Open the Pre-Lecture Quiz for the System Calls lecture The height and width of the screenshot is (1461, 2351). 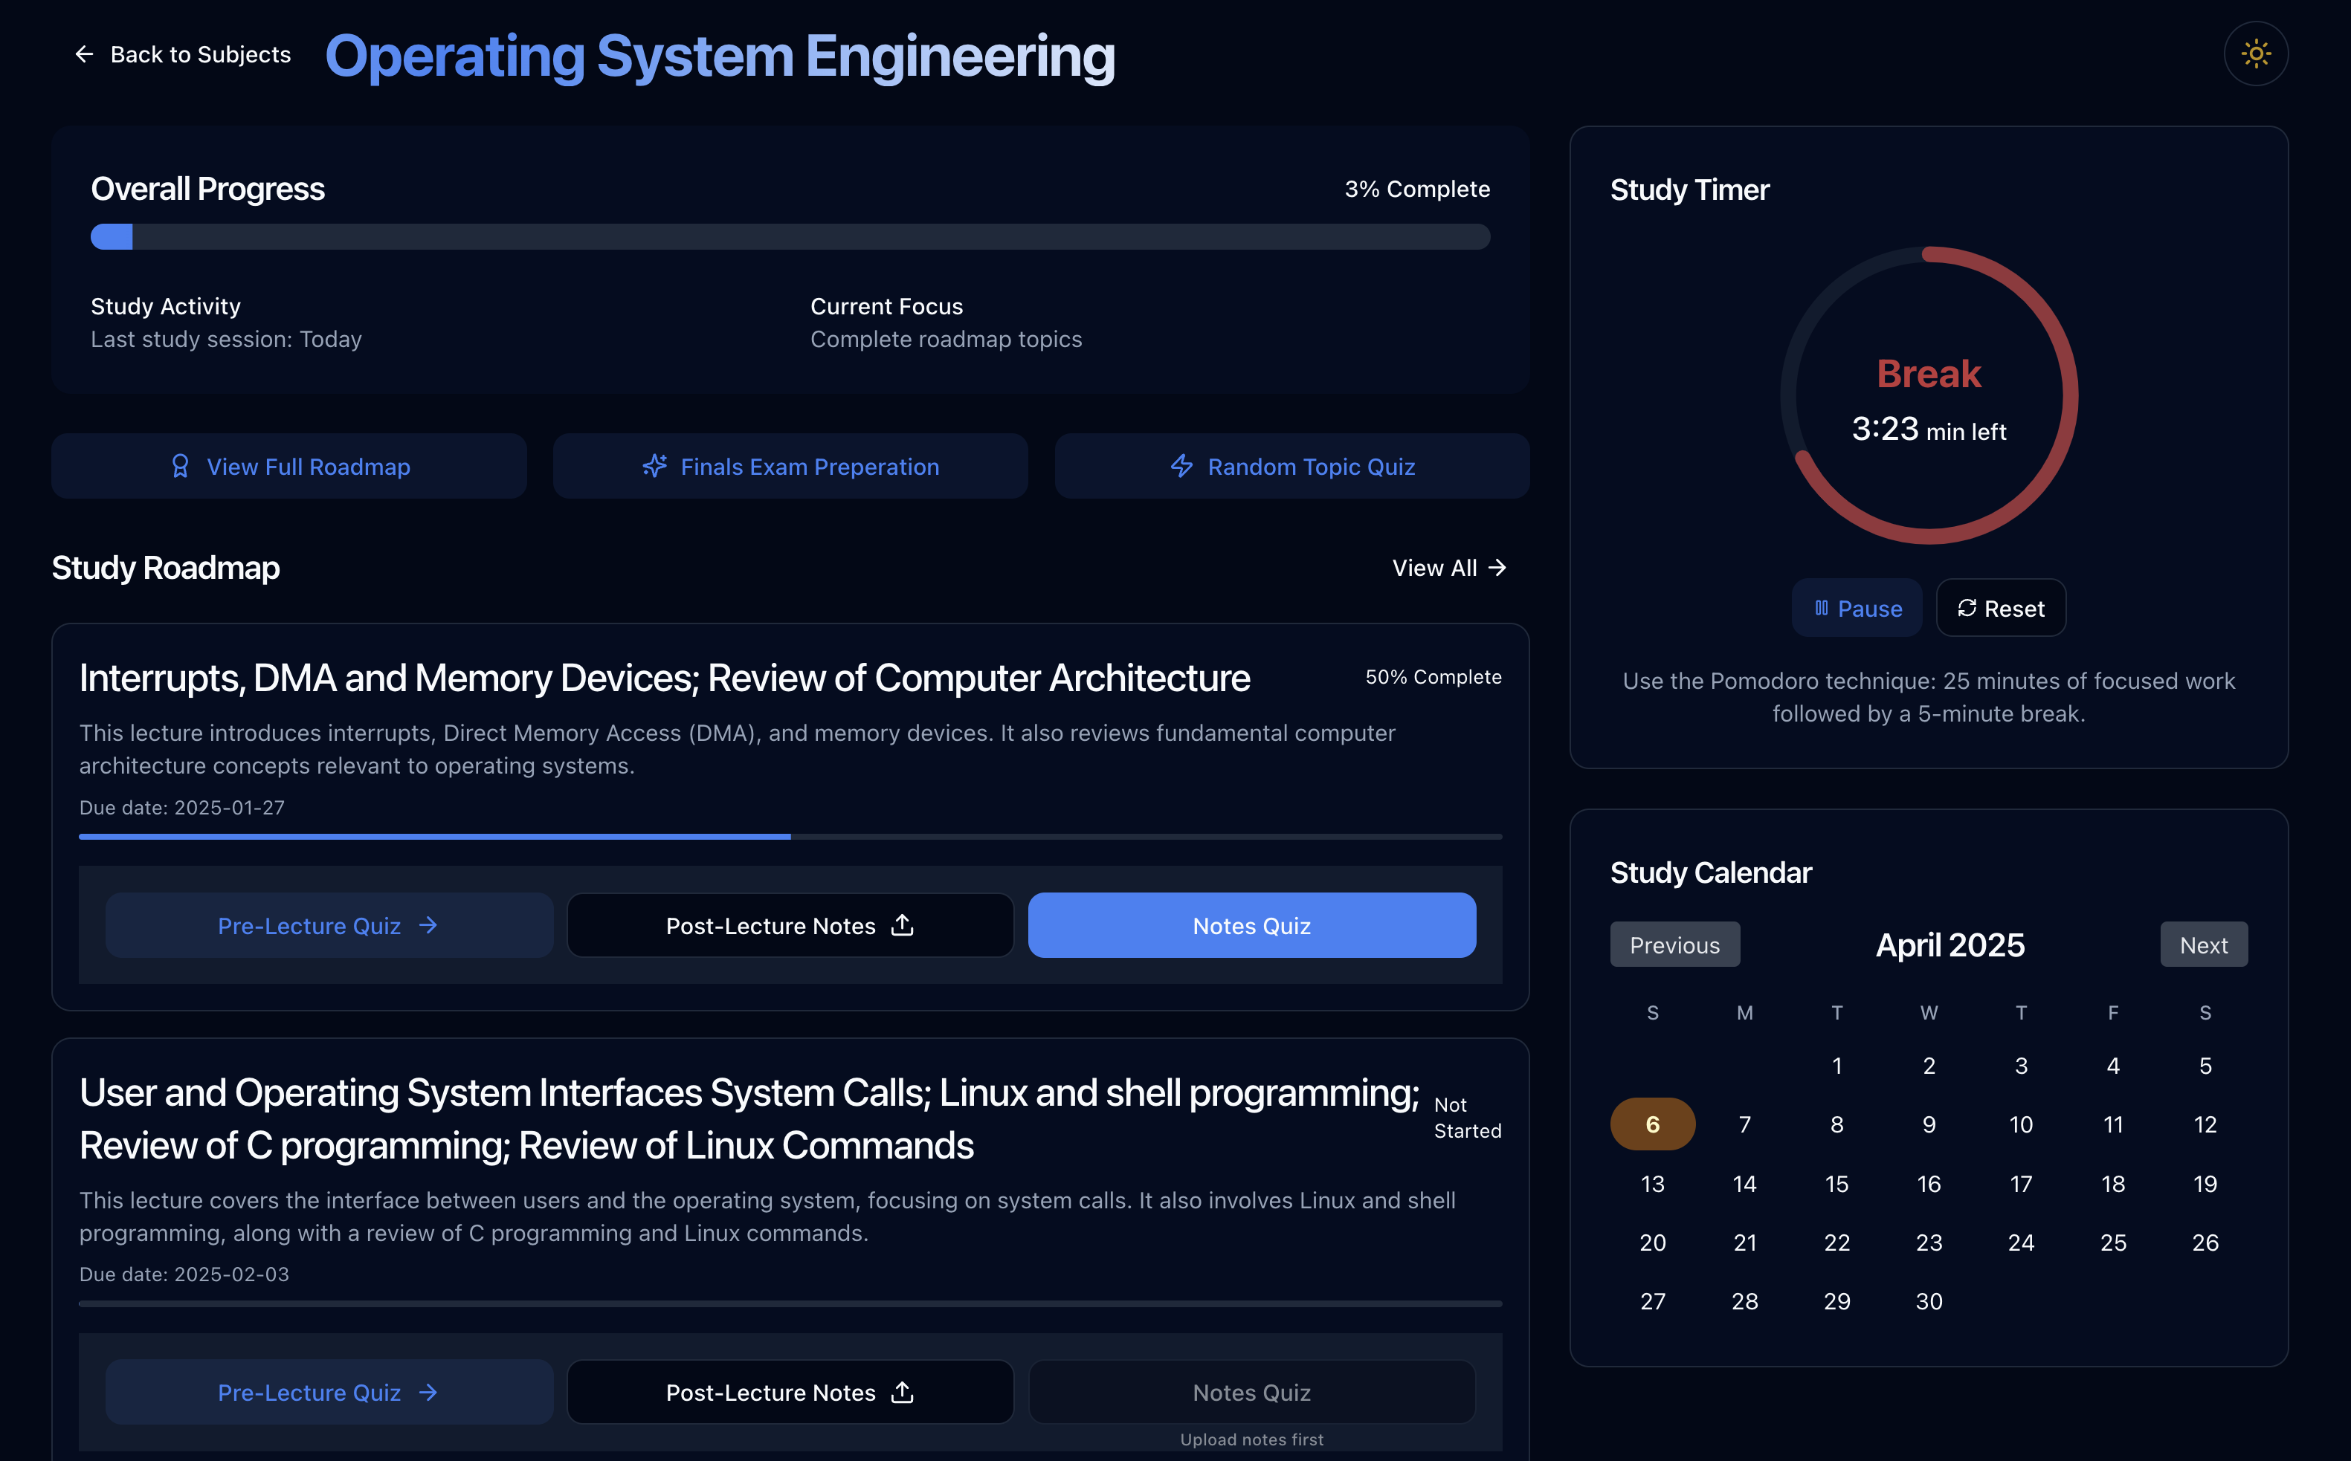tap(329, 1391)
